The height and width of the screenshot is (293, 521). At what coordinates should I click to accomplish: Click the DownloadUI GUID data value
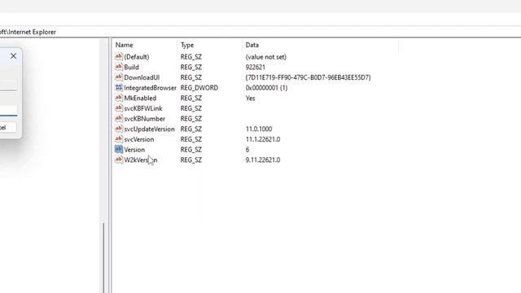(x=308, y=77)
